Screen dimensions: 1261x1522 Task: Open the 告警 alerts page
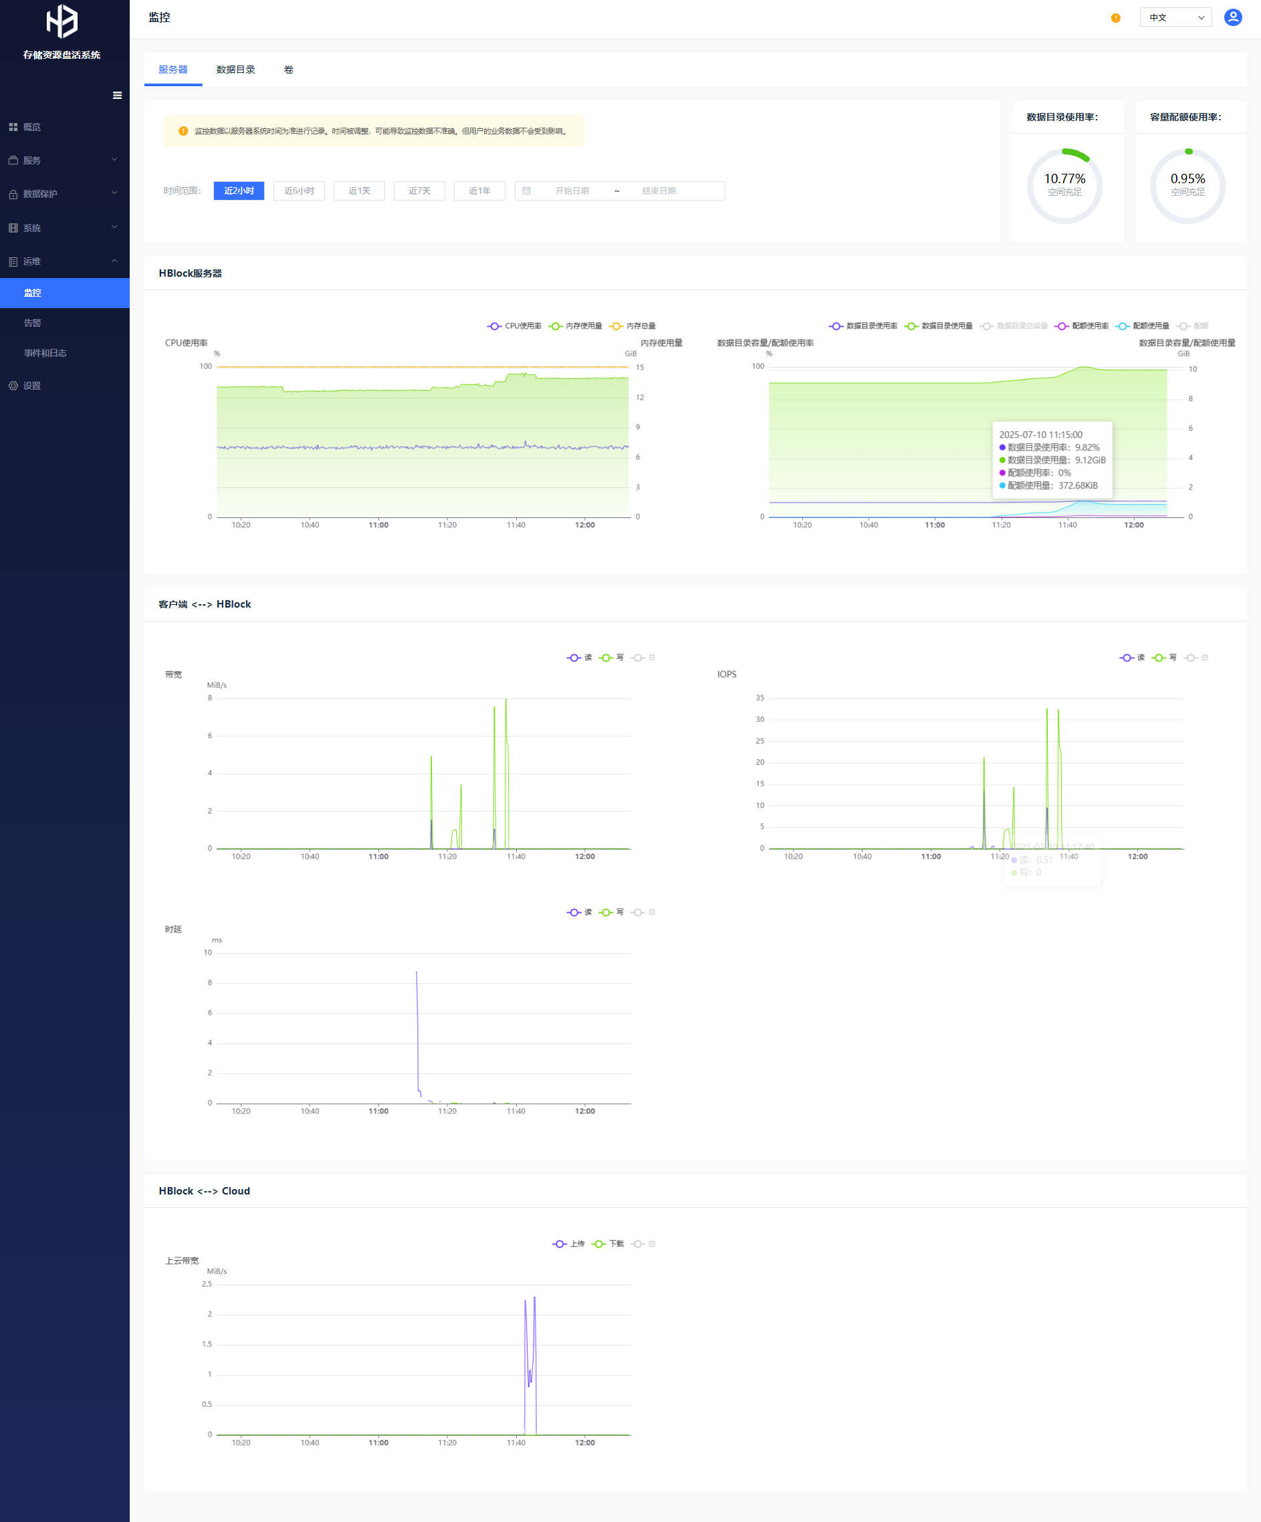click(65, 323)
